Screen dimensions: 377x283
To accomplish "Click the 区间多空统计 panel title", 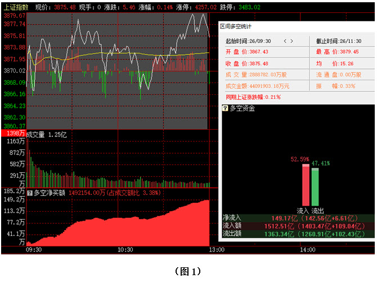I will [235, 26].
